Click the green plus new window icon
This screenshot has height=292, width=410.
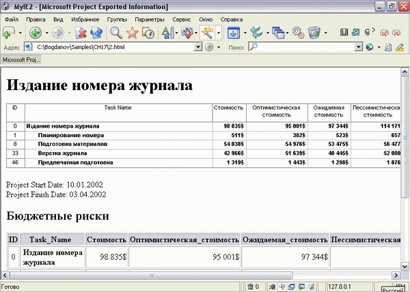tap(8, 33)
